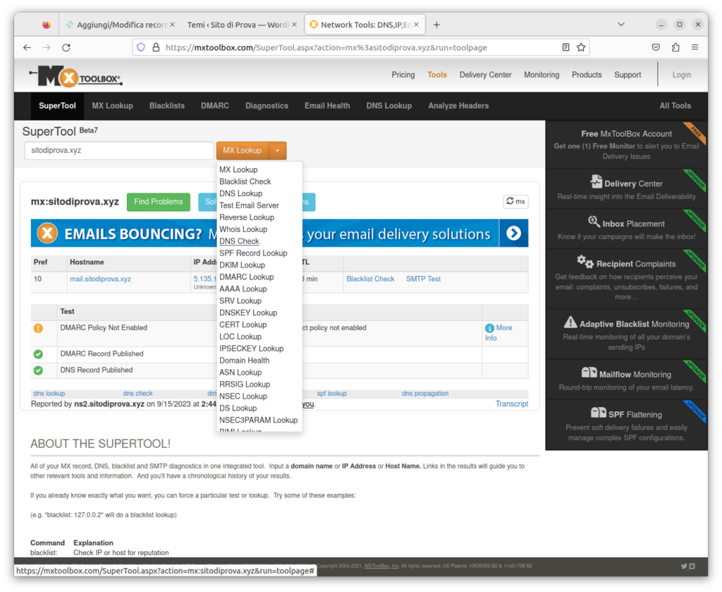Click the Login link

tap(682, 75)
